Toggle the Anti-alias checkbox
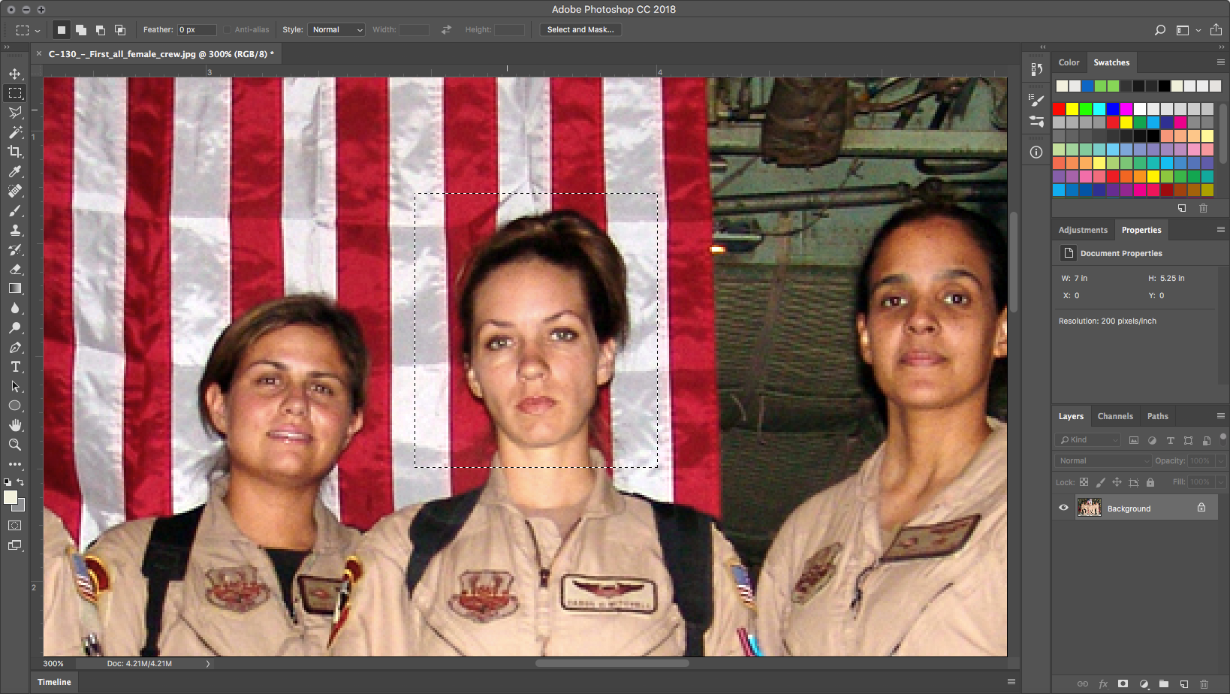This screenshot has height=694, width=1230. tap(228, 30)
